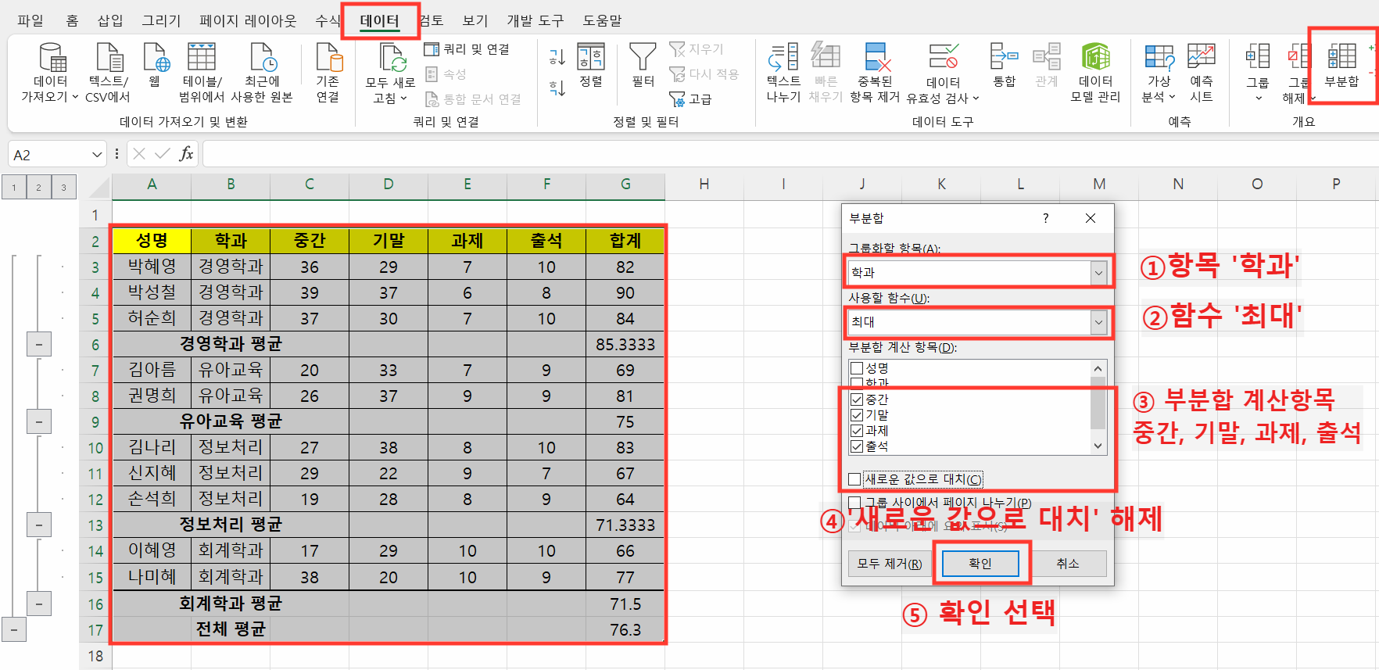
Task: Click the 부분합 (Subtotal) icon
Action: coord(1341,58)
